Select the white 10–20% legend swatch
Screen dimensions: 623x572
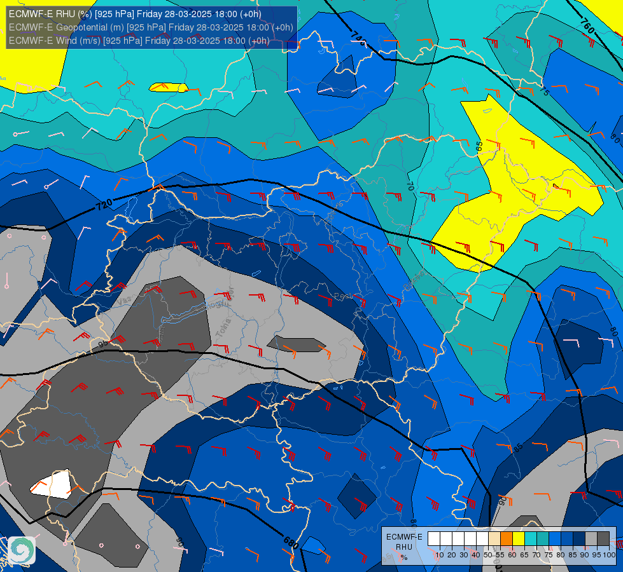(446, 539)
